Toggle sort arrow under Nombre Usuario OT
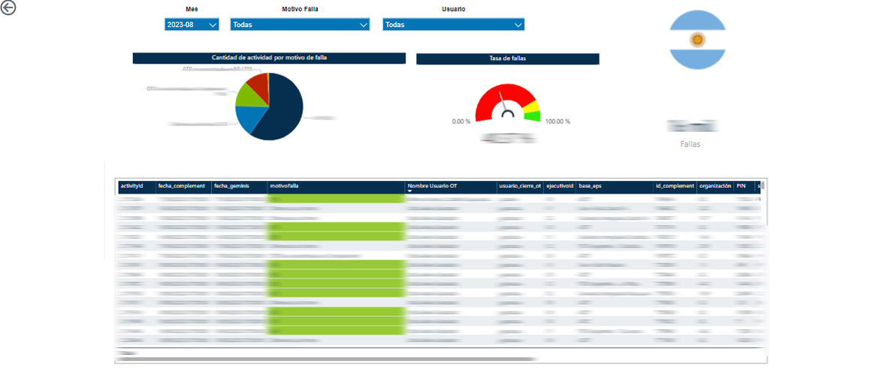 410,191
